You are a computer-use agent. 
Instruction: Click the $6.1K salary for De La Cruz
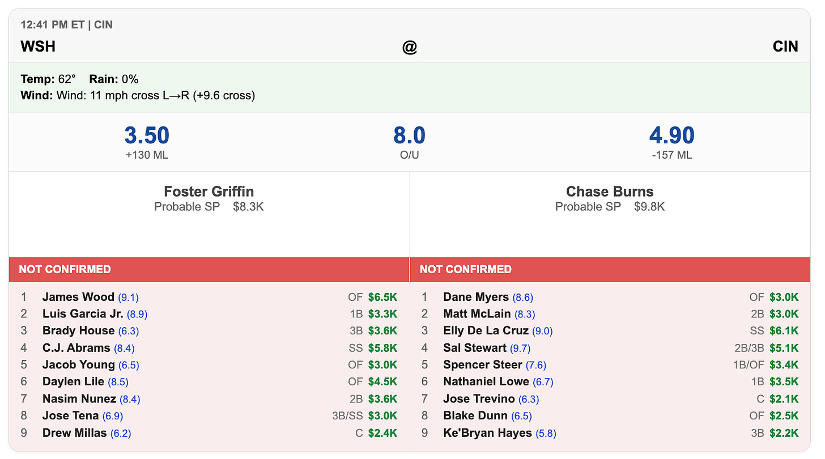click(784, 331)
